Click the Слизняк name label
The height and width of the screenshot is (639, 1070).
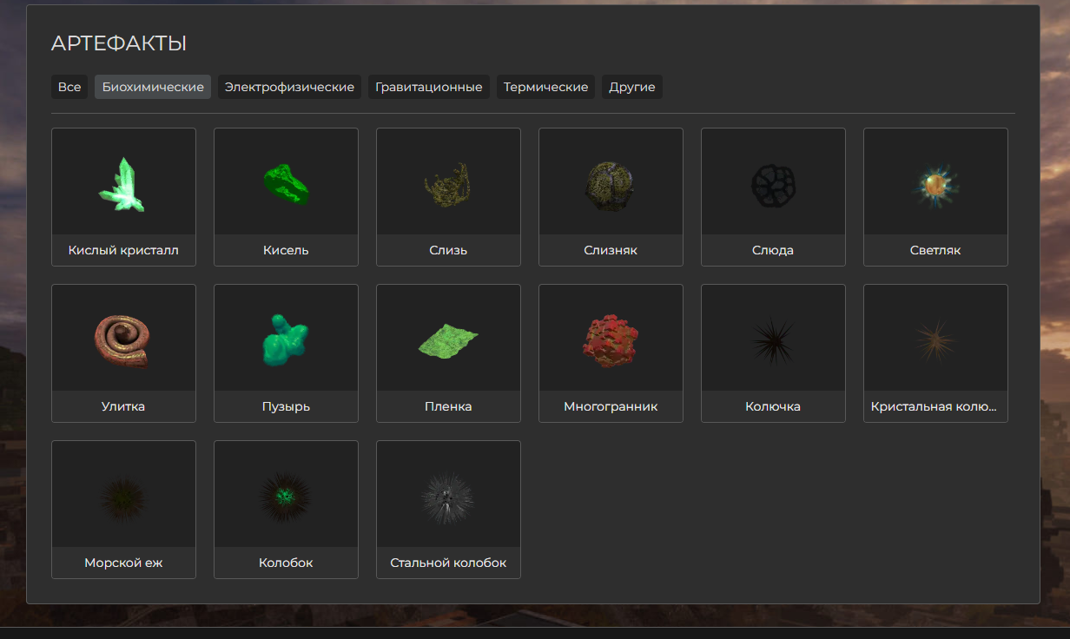tap(611, 250)
